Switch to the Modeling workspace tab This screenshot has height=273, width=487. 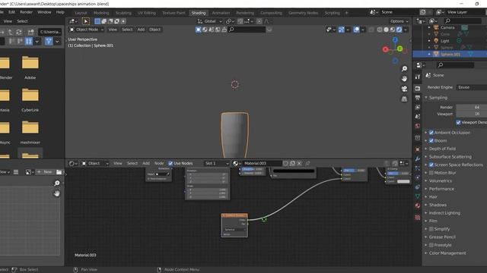tap(101, 13)
